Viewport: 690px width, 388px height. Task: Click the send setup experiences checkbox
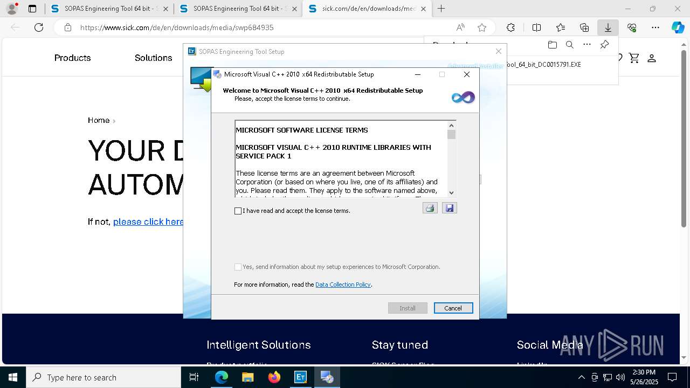(x=238, y=267)
